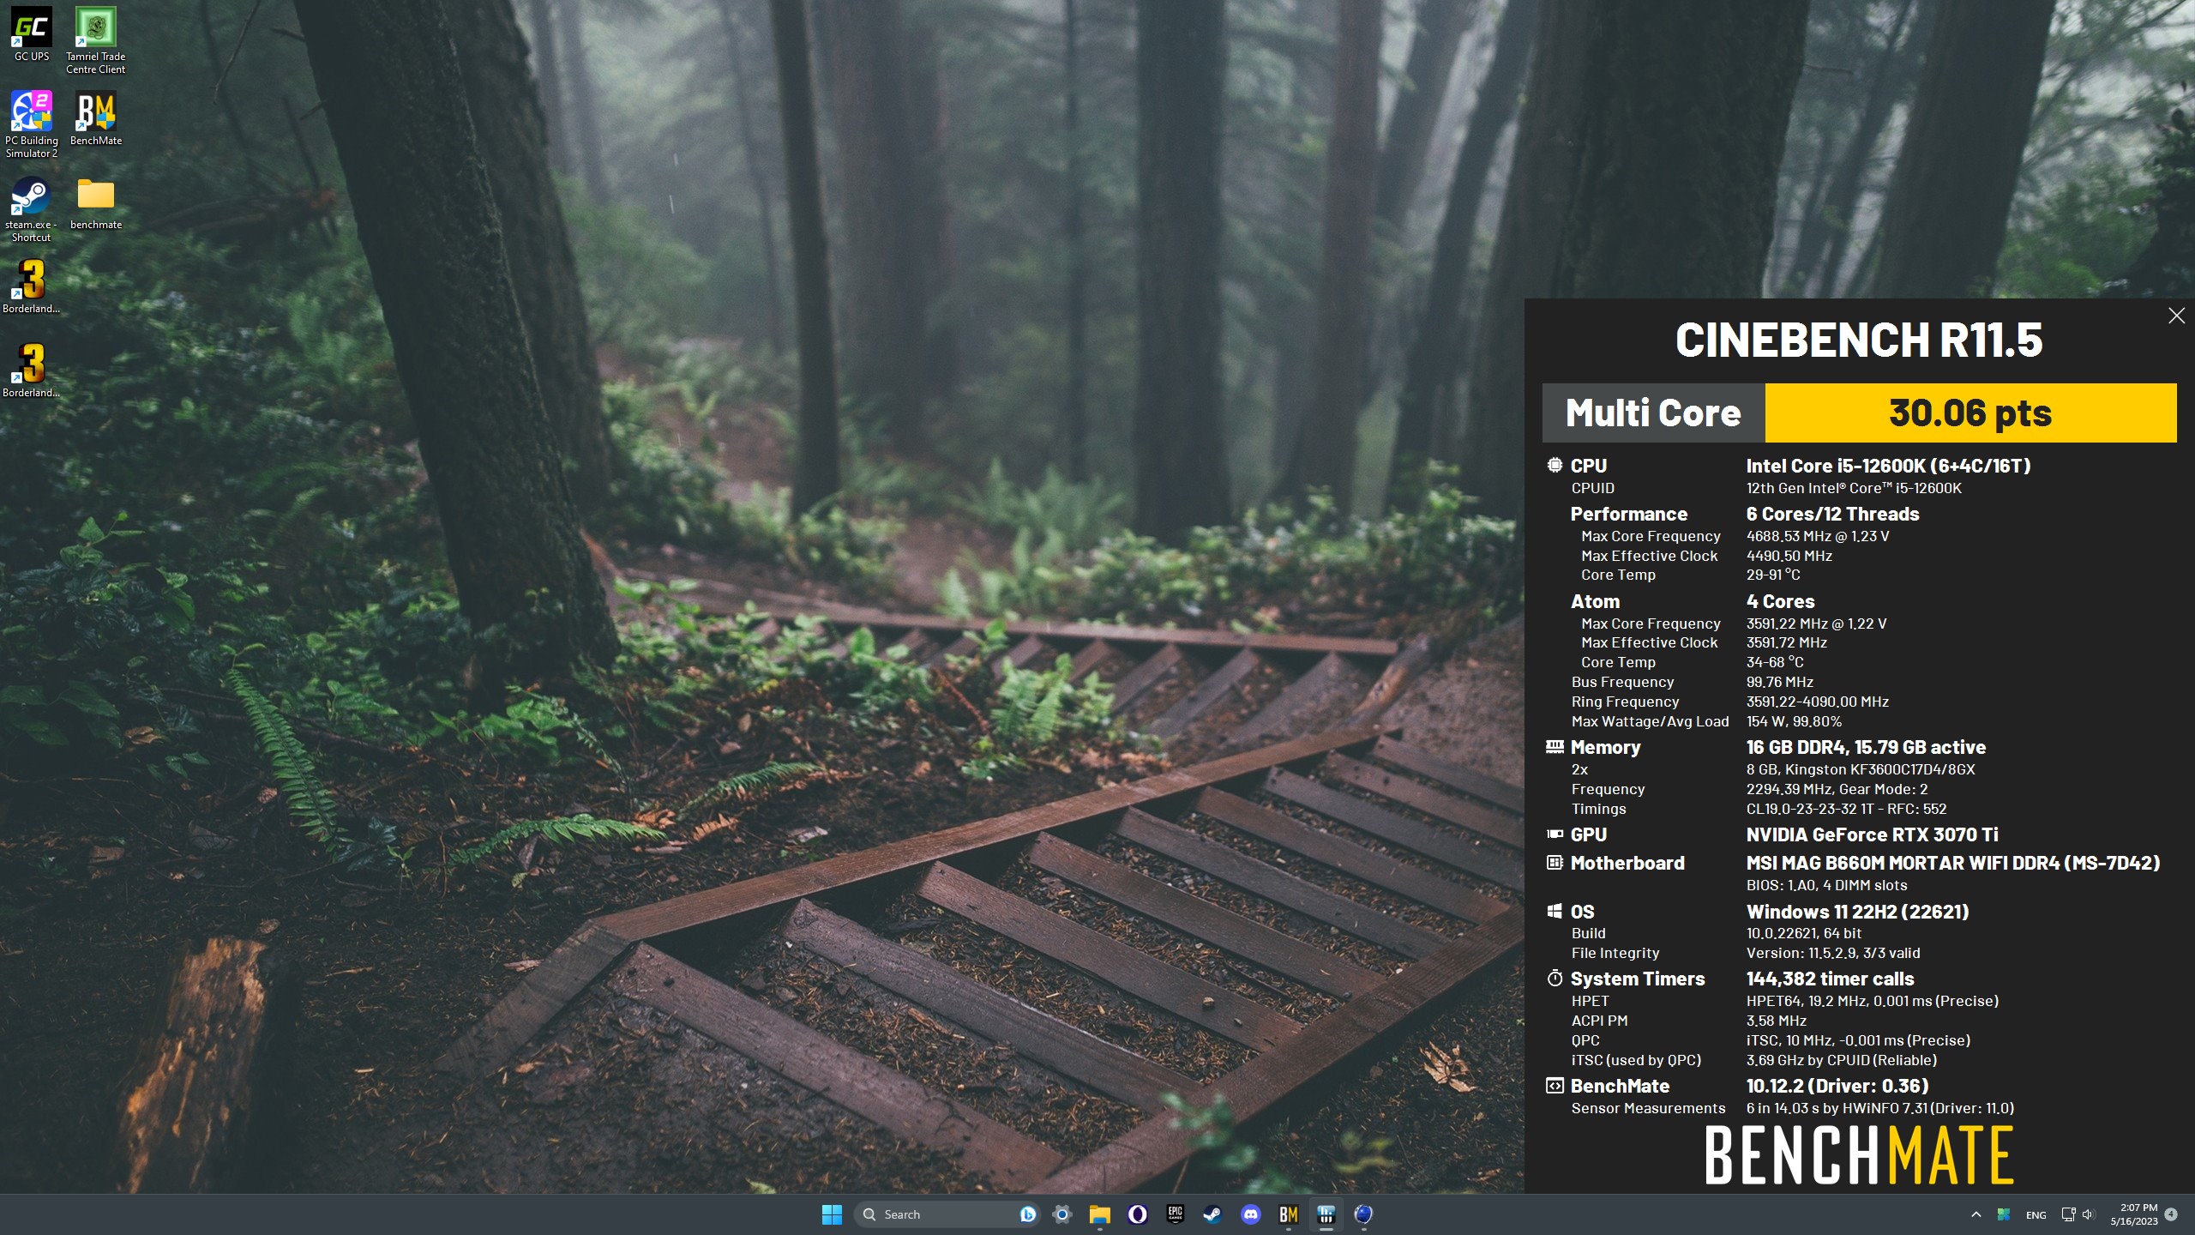Open the green tray app icon
Viewport: 2195px width, 1235px height.
coord(2004,1214)
